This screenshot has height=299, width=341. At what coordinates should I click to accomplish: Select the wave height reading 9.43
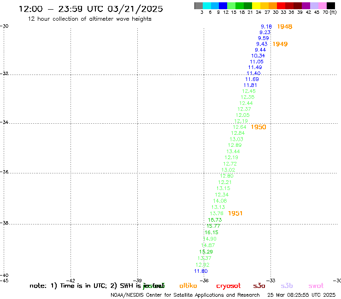(x=262, y=44)
